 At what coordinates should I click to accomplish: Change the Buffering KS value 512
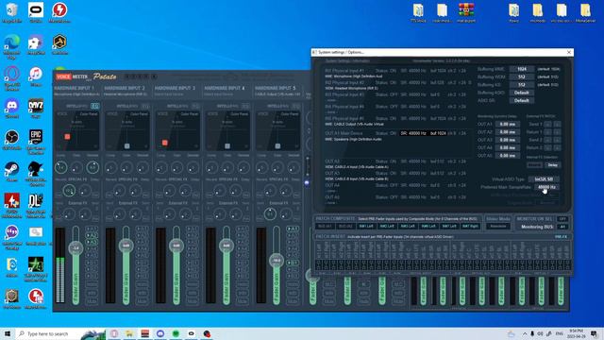(x=522, y=84)
